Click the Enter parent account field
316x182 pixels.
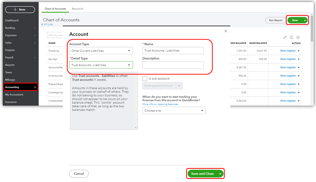pyautogui.click(x=159, y=86)
